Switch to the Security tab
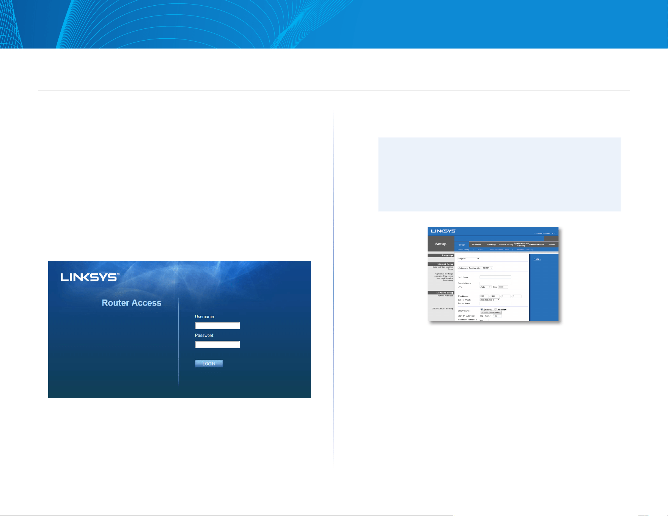668x516 pixels. [x=491, y=245]
